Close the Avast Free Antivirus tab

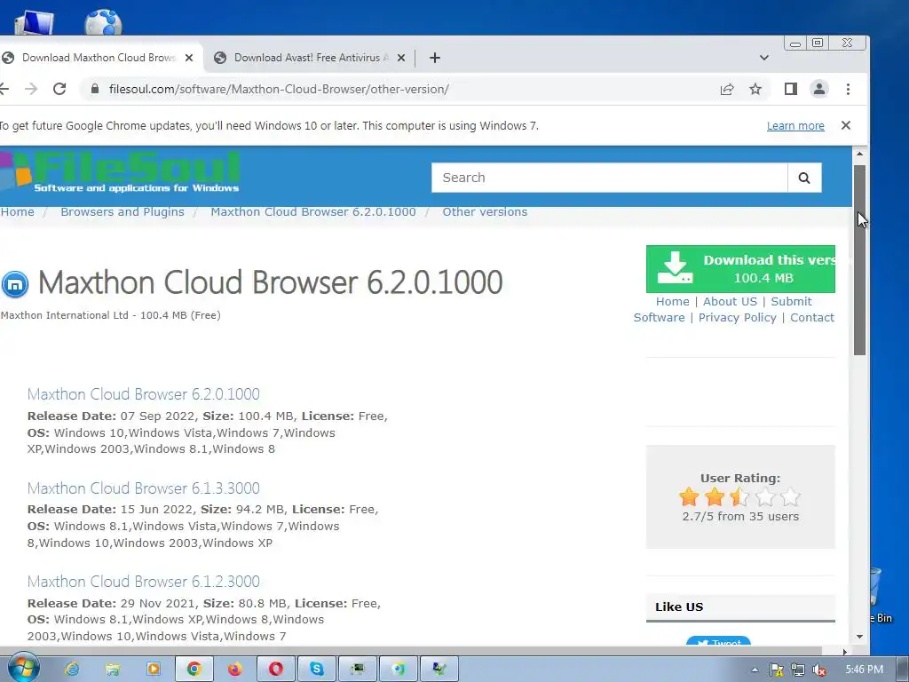(x=401, y=58)
